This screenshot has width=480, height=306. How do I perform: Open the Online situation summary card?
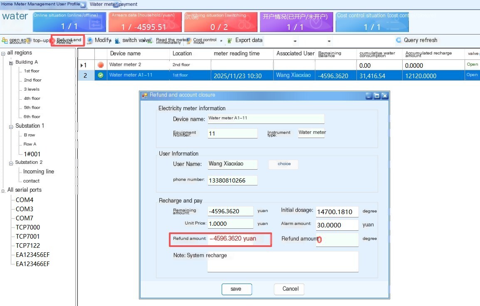click(69, 22)
